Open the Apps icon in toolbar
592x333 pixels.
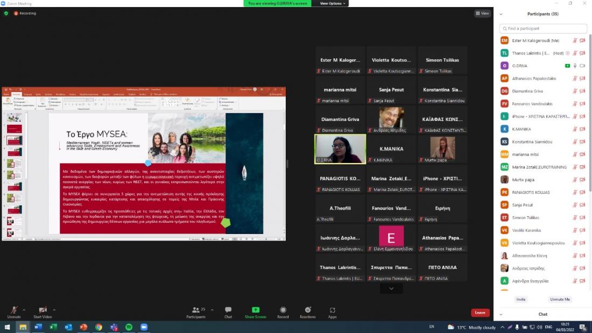click(333, 310)
